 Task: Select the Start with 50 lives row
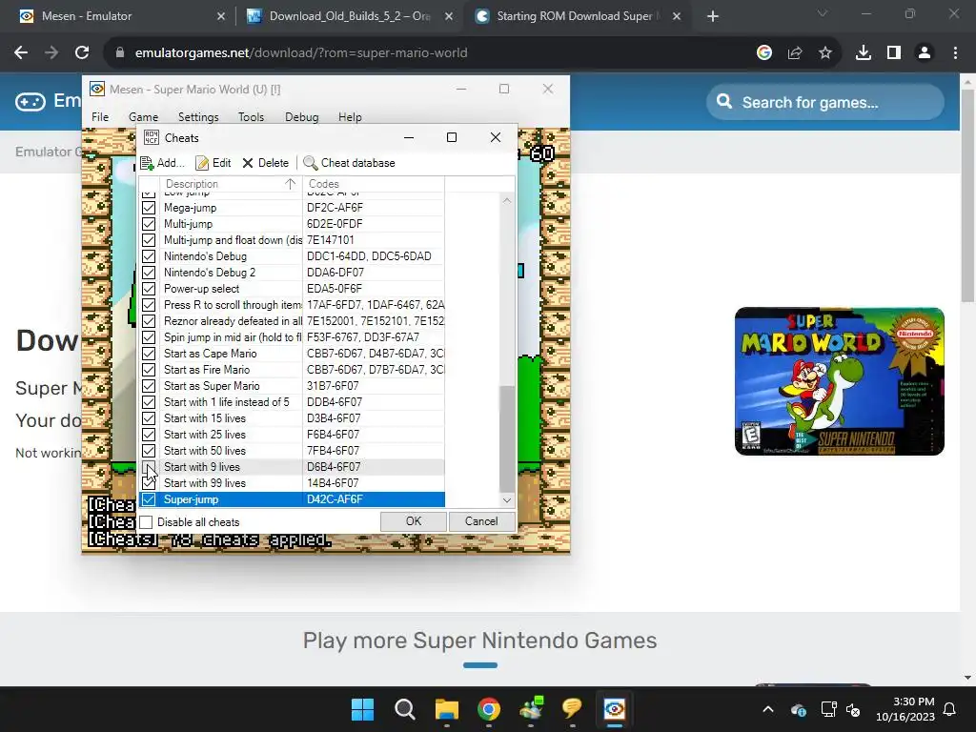(293, 451)
